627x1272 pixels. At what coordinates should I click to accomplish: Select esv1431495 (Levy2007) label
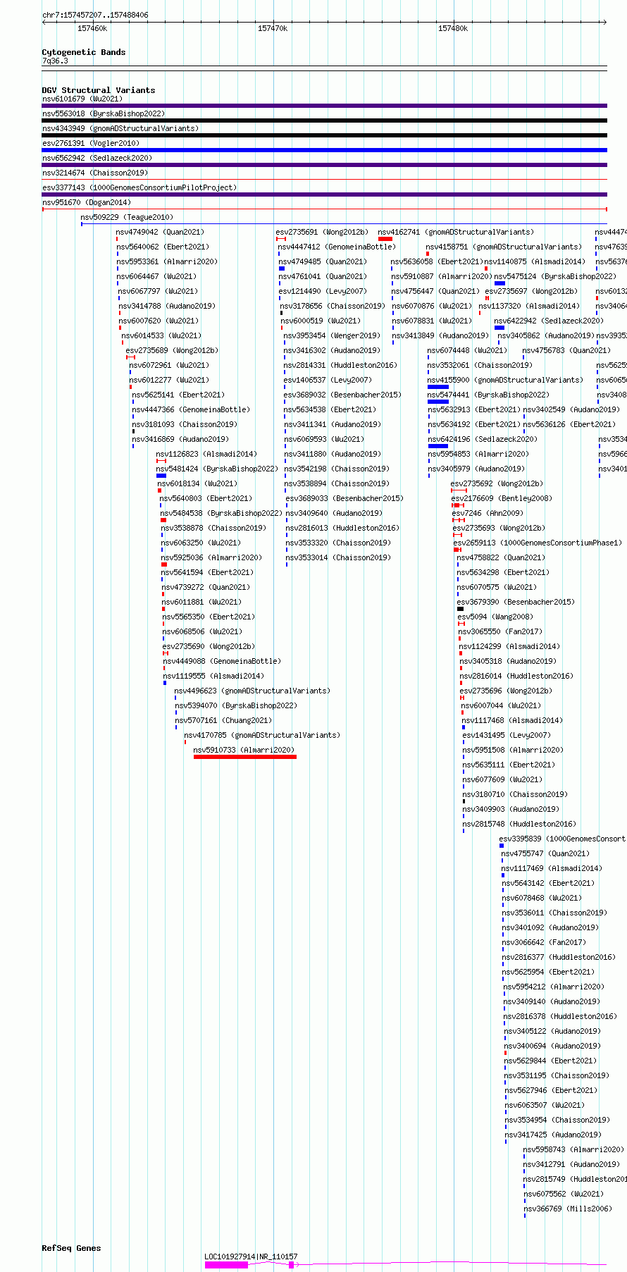(x=507, y=735)
